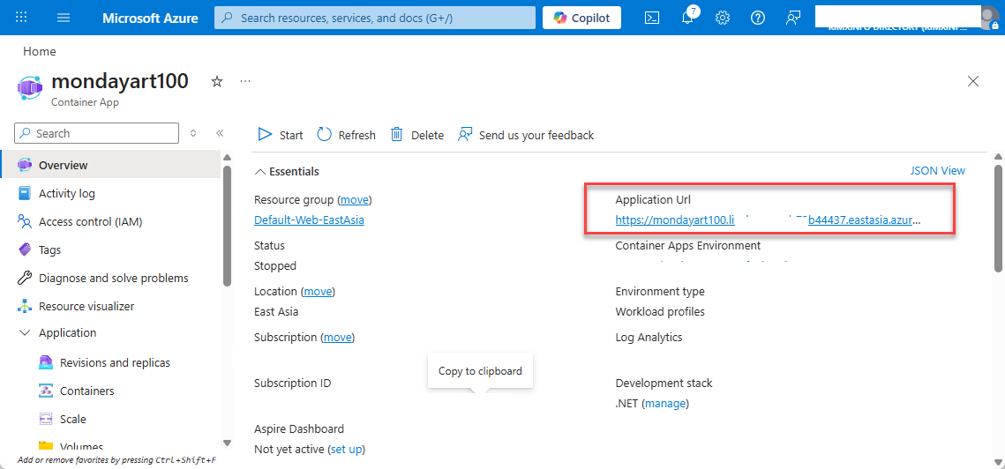This screenshot has width=1005, height=469.
Task: Click the main pane vertical scrollbar thumb
Action: point(997,218)
